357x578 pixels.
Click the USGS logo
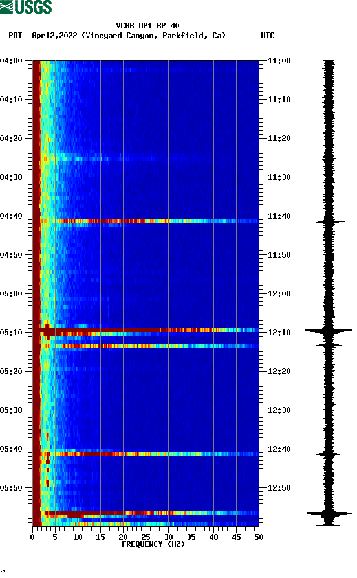coord(26,7)
